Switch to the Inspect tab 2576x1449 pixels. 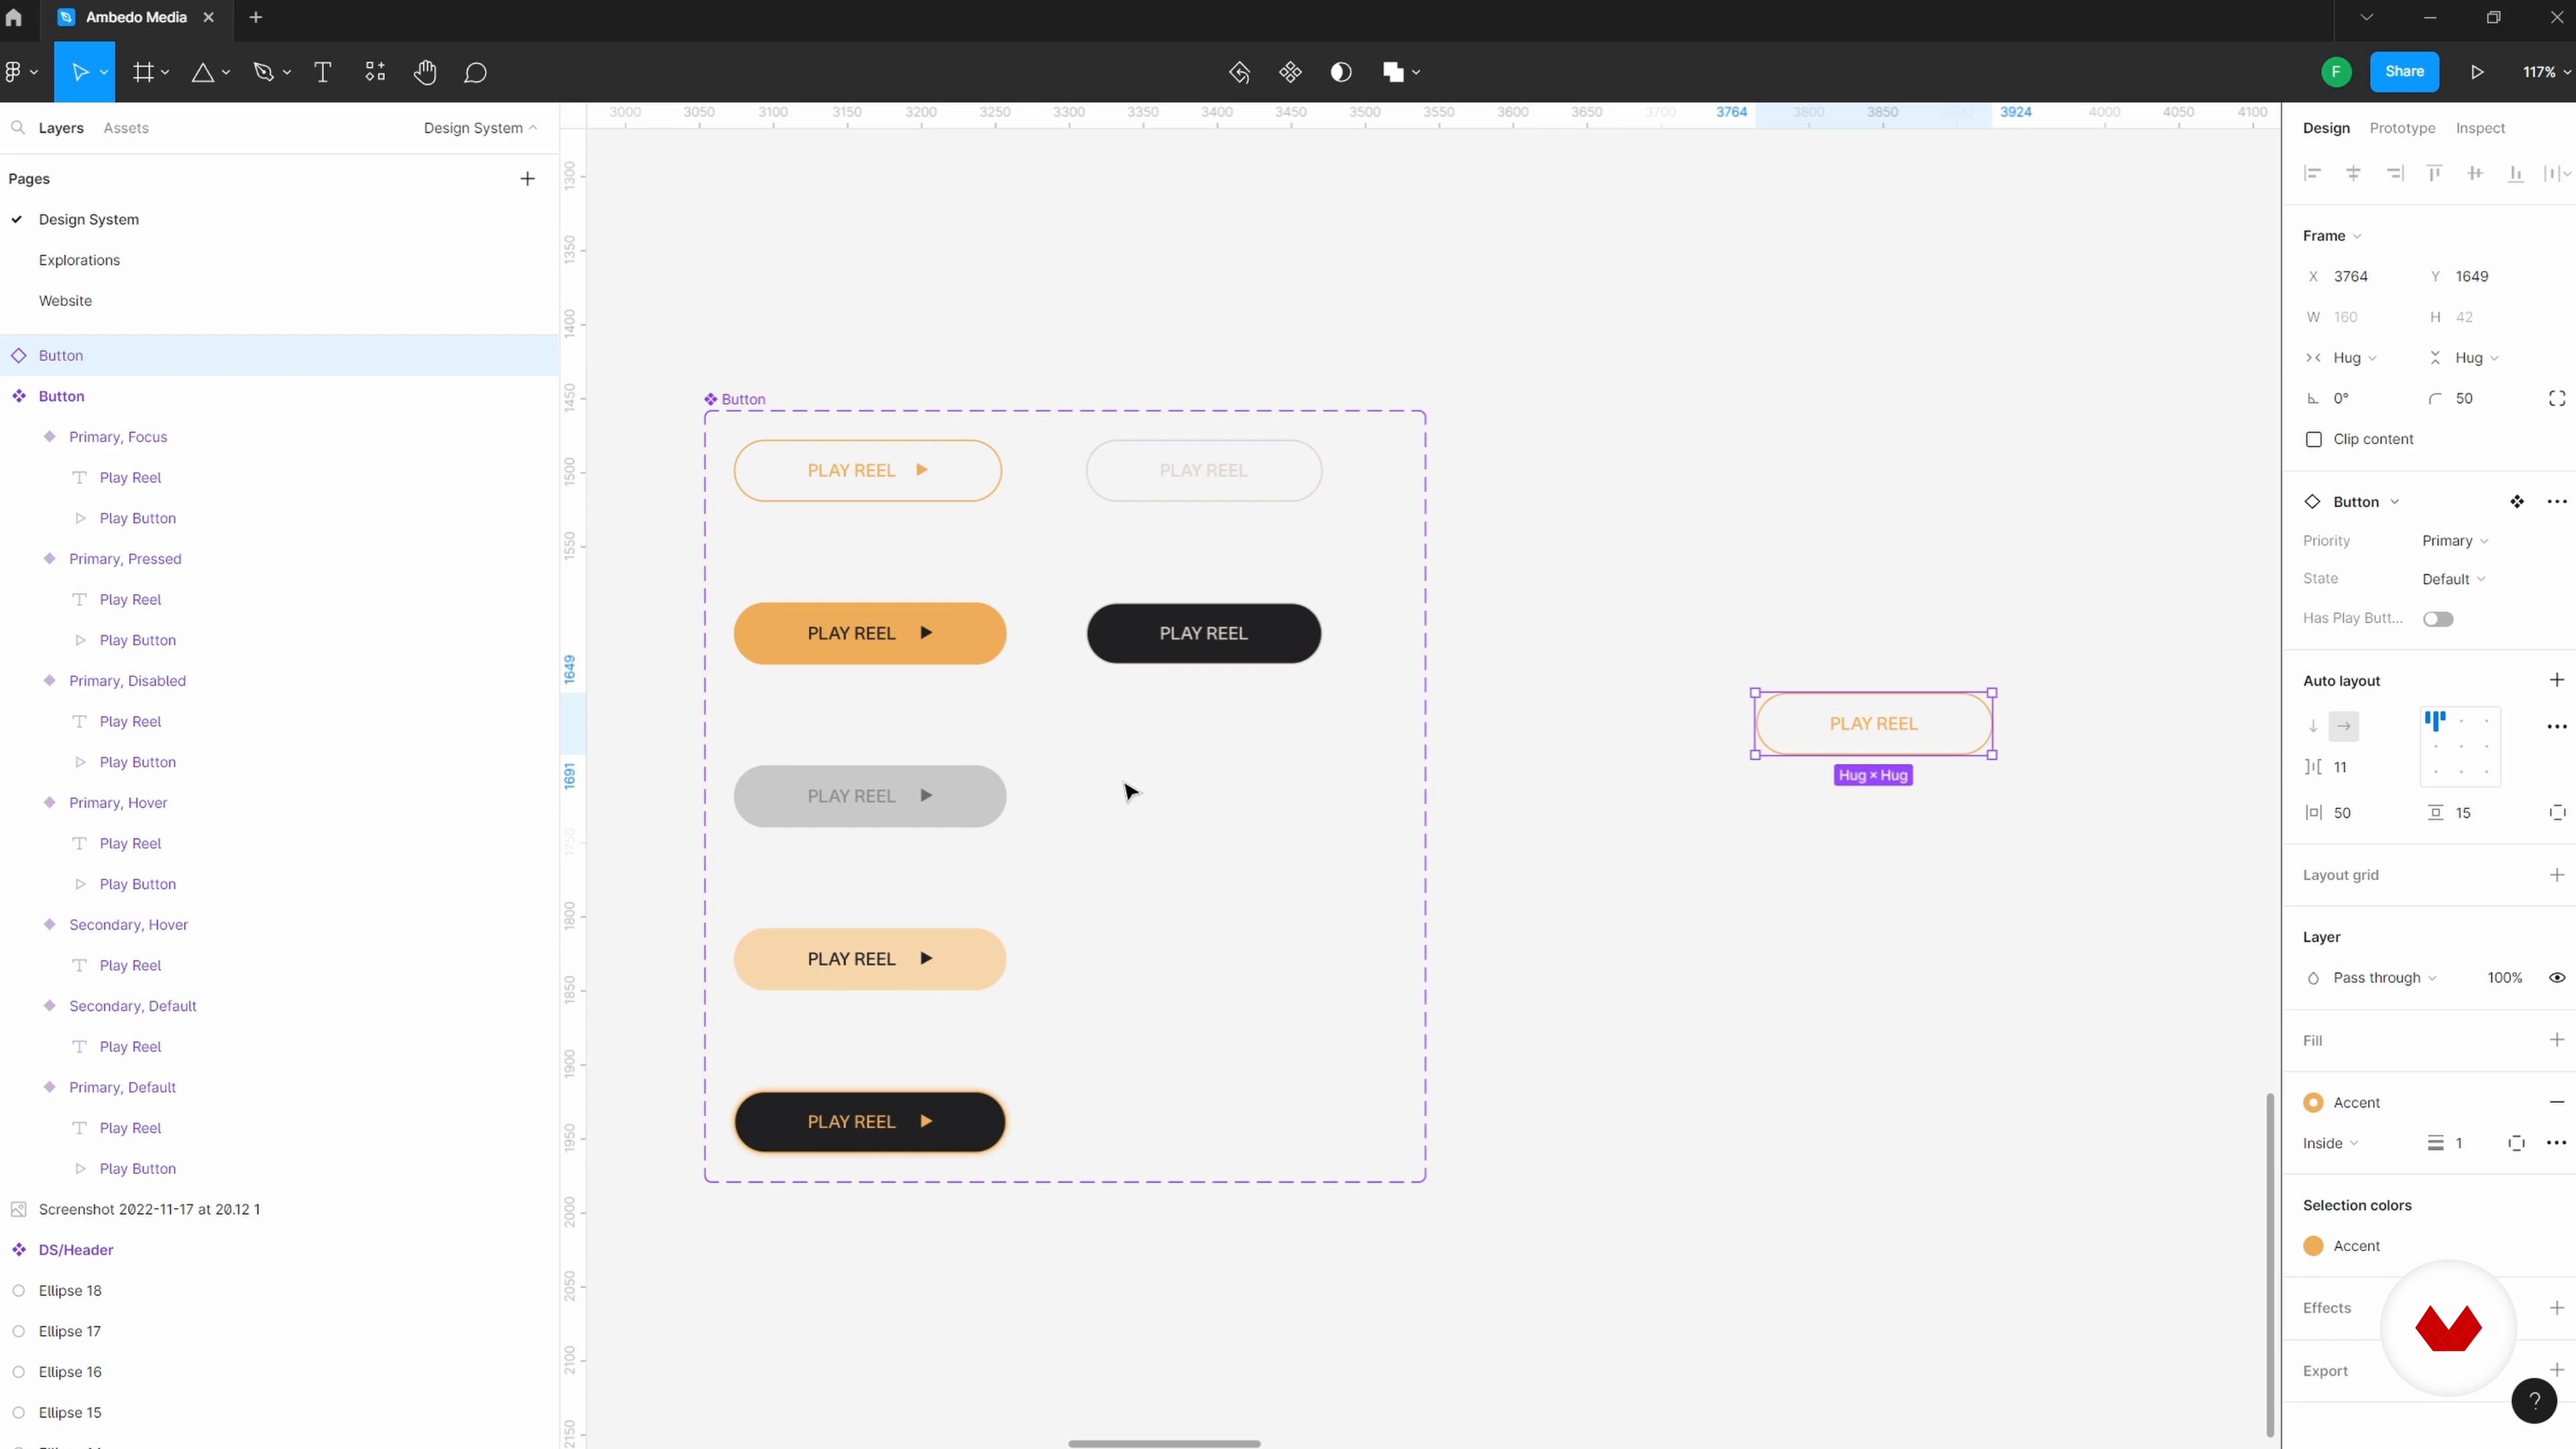click(2480, 128)
